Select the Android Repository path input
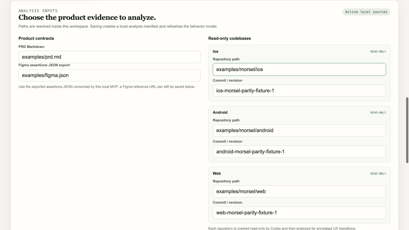Viewport: 409px width, 230px height. click(x=299, y=130)
